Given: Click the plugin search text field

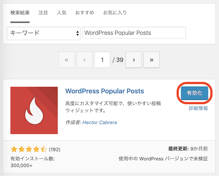Looking at the screenshot, I should click(134, 33).
